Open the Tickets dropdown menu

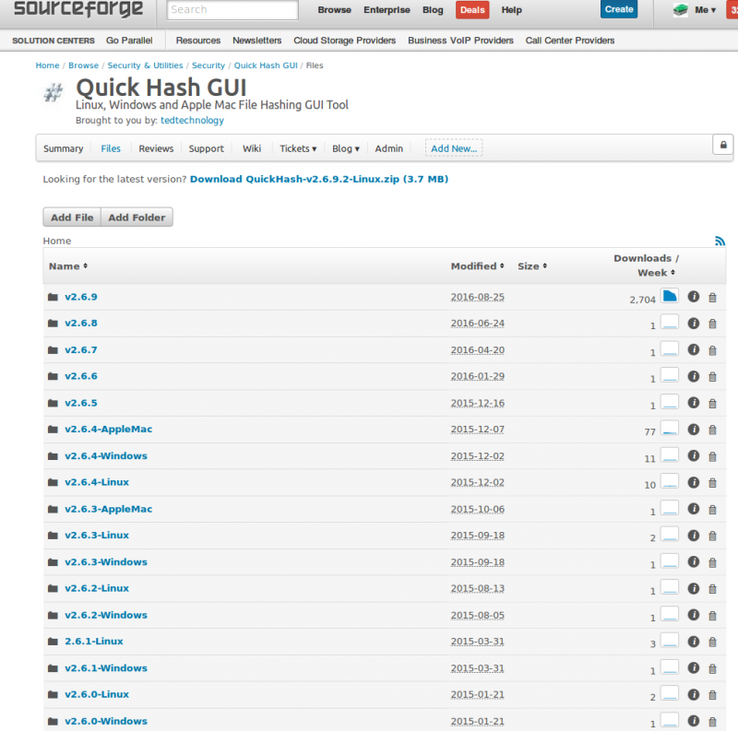(297, 147)
